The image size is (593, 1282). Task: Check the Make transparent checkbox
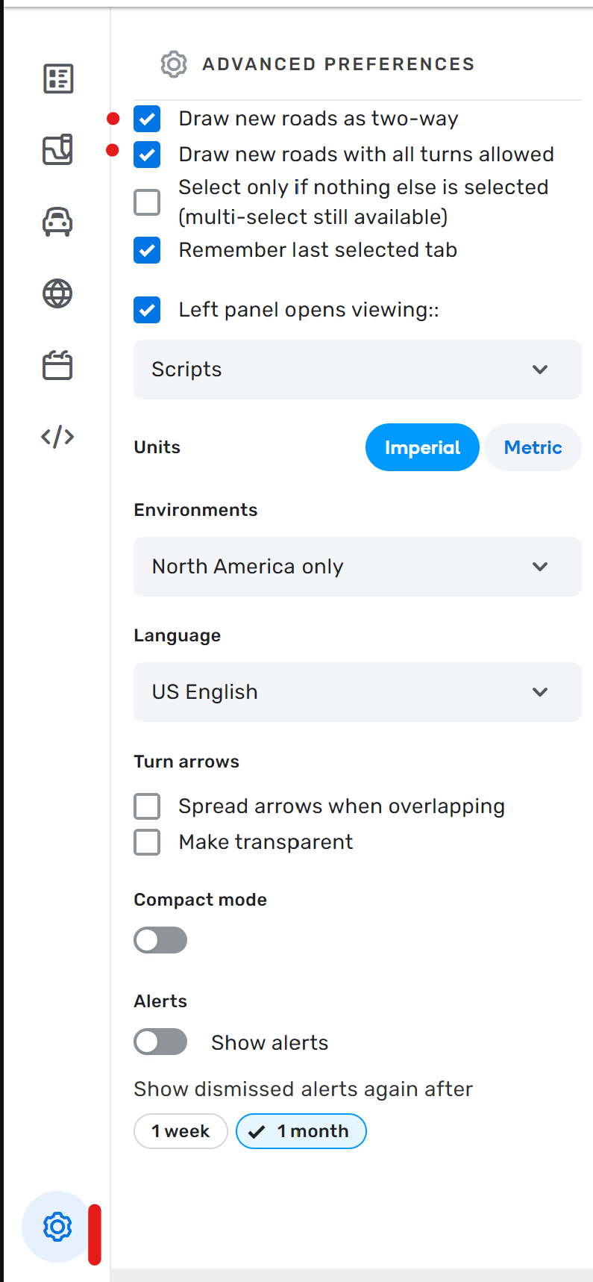[148, 842]
